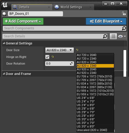Open the property matrix grid view button
The width and height of the screenshot is (129, 133).
tap(113, 36)
